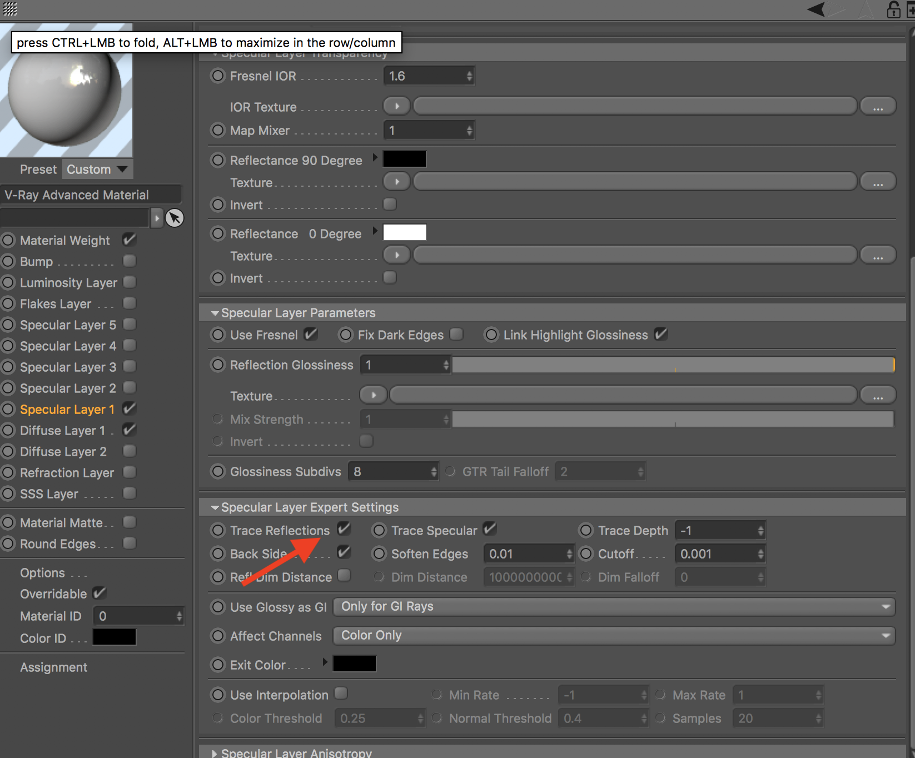Click animation dot beside Refraction Layer
Image resolution: width=915 pixels, height=758 pixels.
8,472
